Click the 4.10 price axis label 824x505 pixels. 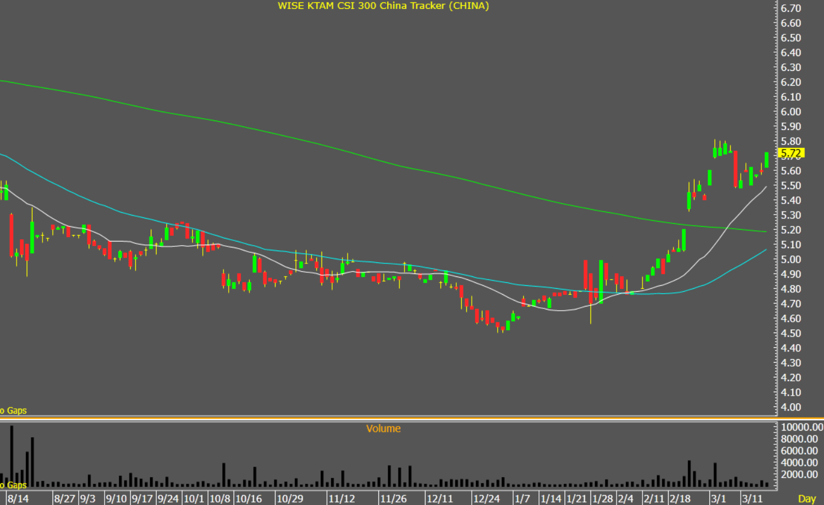pyautogui.click(x=791, y=392)
